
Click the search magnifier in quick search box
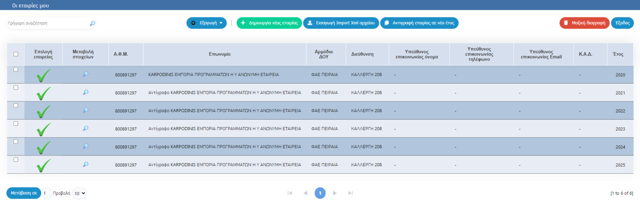(92, 24)
